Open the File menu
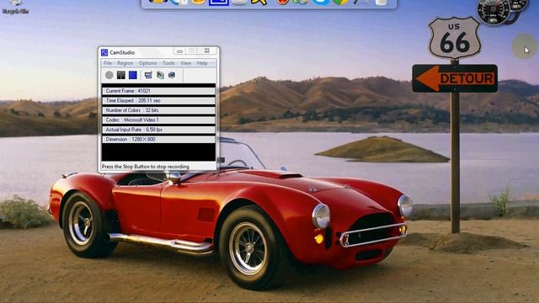Image resolution: width=539 pixels, height=303 pixels. pos(108,63)
